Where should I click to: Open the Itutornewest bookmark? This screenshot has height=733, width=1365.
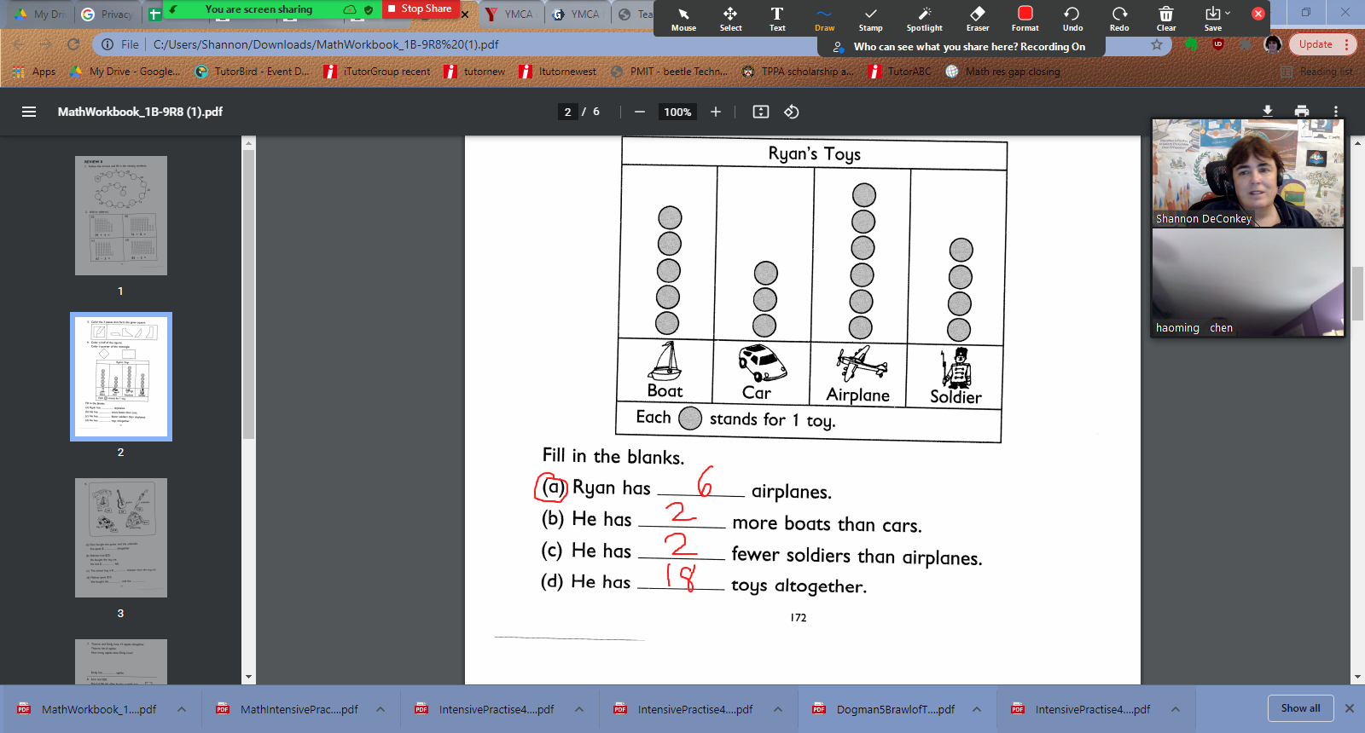coord(558,72)
